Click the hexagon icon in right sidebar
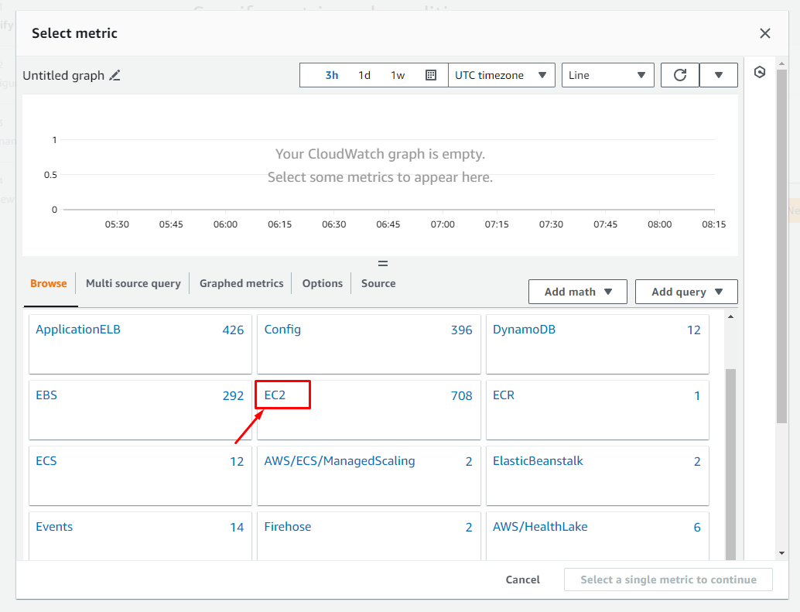Screen dimensions: 800x612 [760, 73]
